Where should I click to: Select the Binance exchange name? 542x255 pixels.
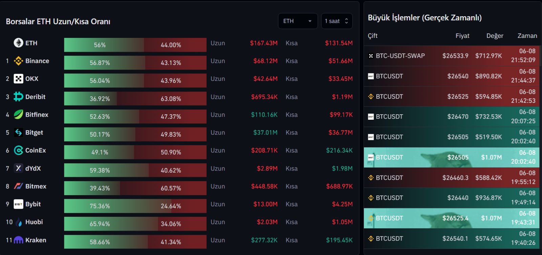coord(37,61)
